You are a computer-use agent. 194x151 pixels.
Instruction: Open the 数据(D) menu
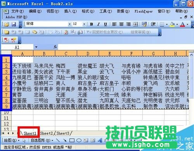123,11
